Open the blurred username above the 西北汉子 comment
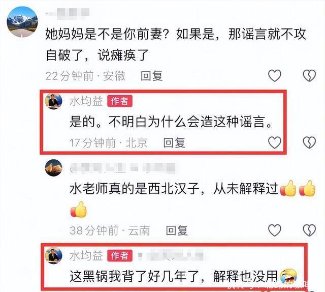This screenshot has width=325, height=292. click(123, 168)
